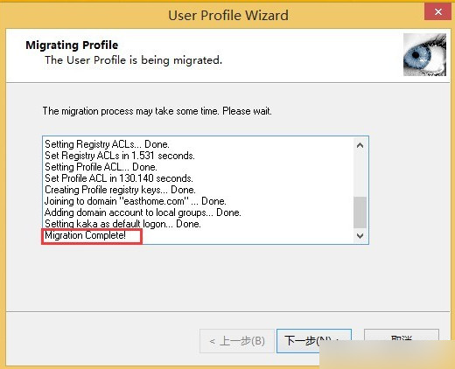Select 'Joining to domain "easthome.com"' line
The height and width of the screenshot is (369, 455).
pos(136,201)
